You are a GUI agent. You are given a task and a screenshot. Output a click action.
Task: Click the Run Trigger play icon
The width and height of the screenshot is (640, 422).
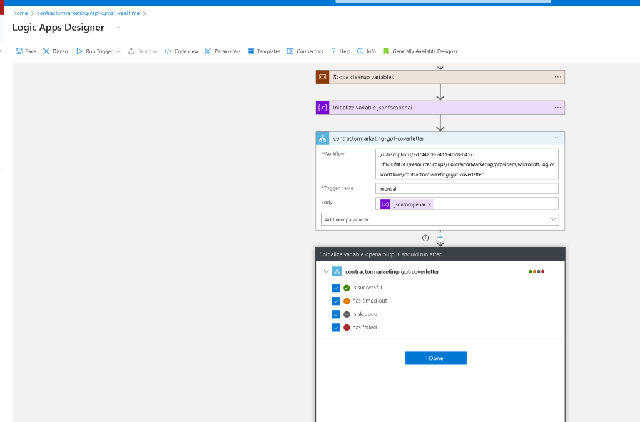coord(79,51)
